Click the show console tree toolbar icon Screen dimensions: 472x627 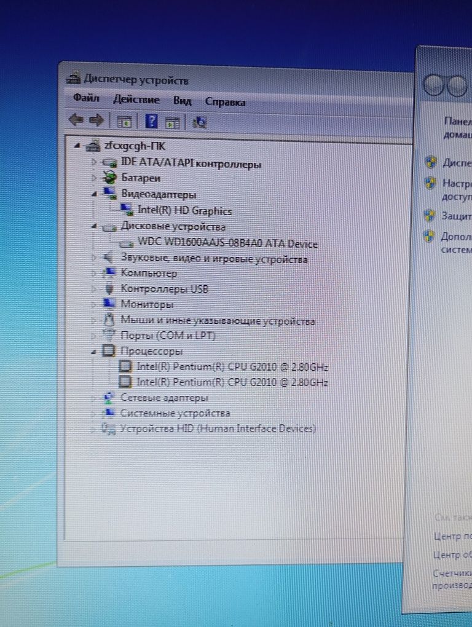click(124, 122)
